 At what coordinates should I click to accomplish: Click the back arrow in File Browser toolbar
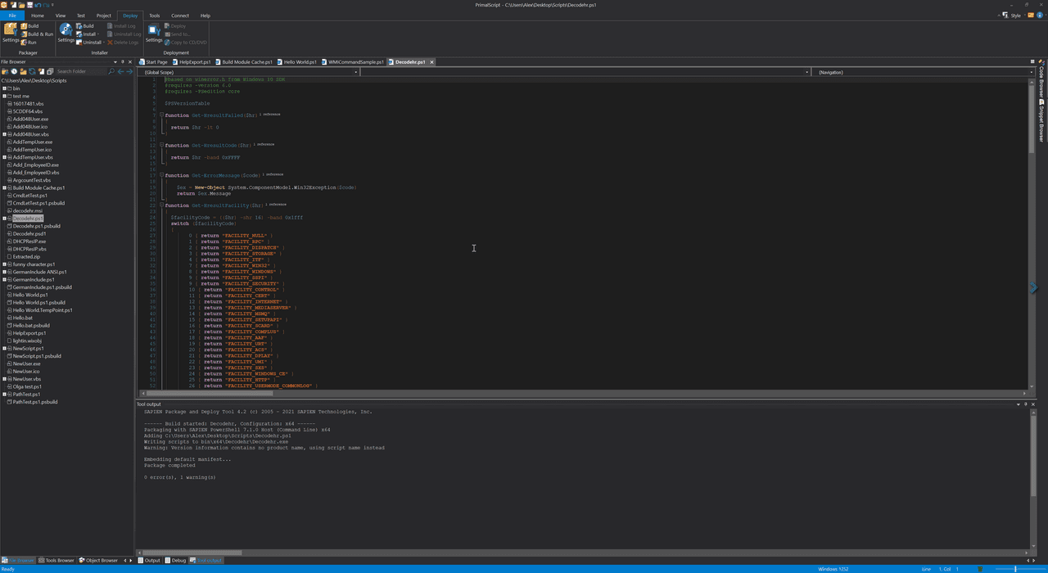click(120, 71)
